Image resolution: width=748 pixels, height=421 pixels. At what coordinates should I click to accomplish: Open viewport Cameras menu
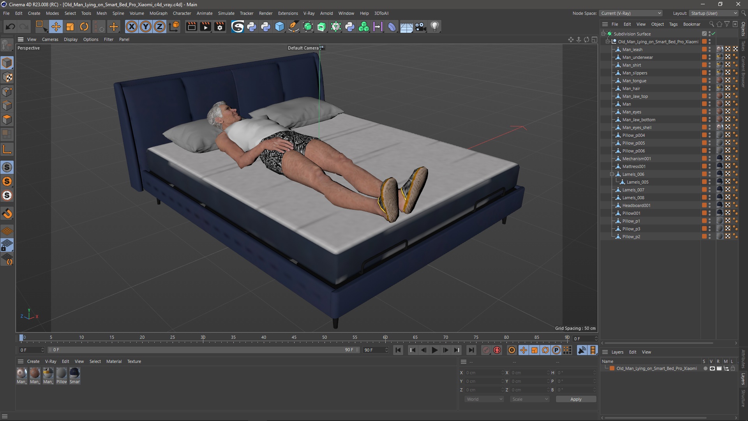pyautogui.click(x=50, y=39)
